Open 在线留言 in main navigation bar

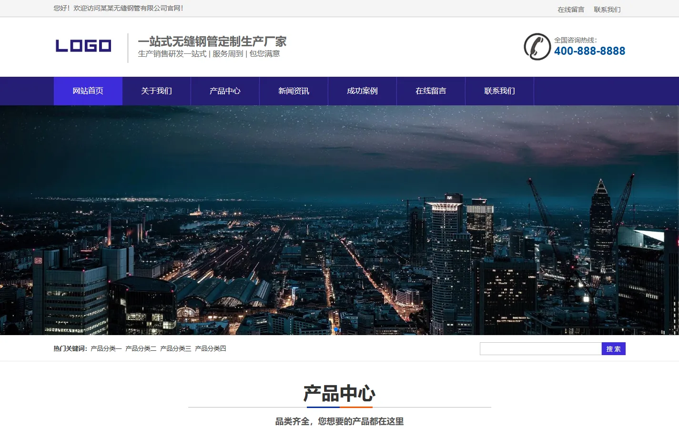tap(431, 91)
